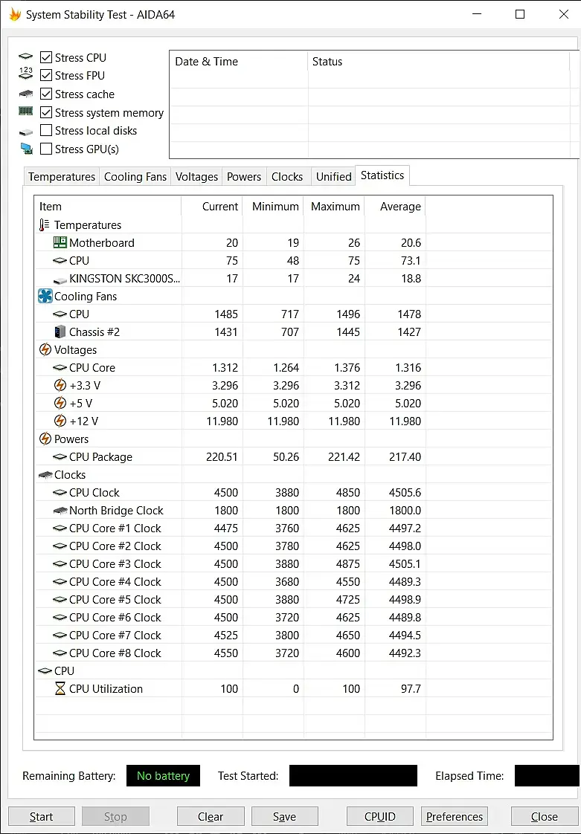Click the Stress FPU 123 icon
Image resolution: width=581 pixels, height=834 pixels.
coord(25,74)
